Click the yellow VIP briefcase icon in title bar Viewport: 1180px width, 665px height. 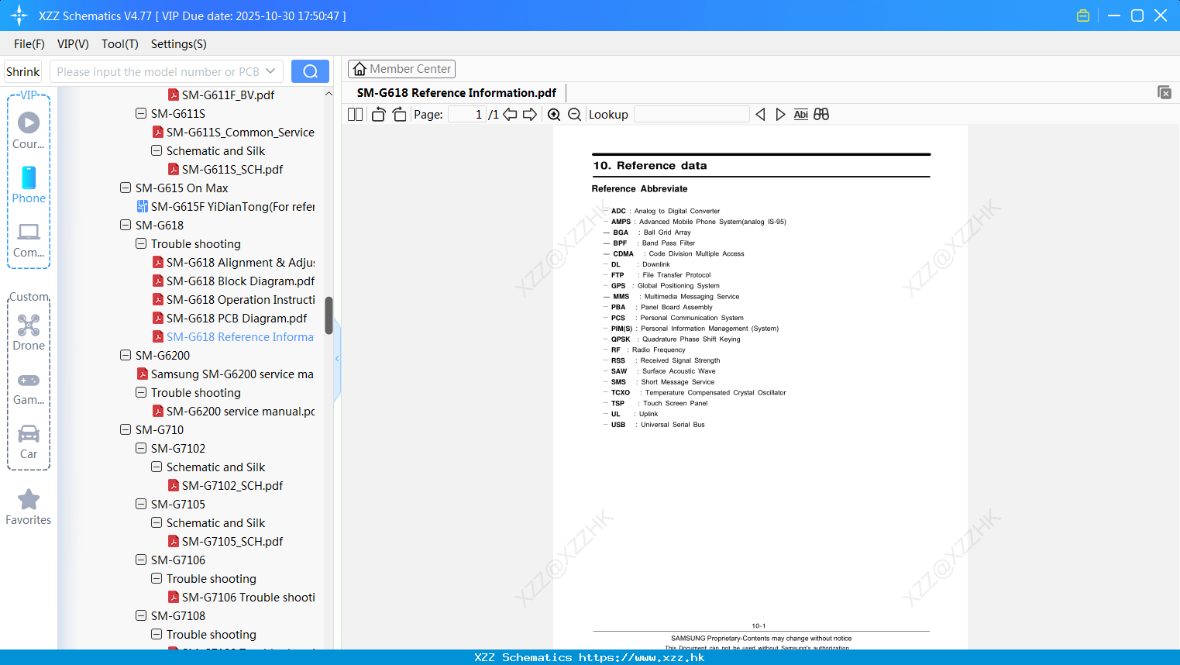(1083, 16)
